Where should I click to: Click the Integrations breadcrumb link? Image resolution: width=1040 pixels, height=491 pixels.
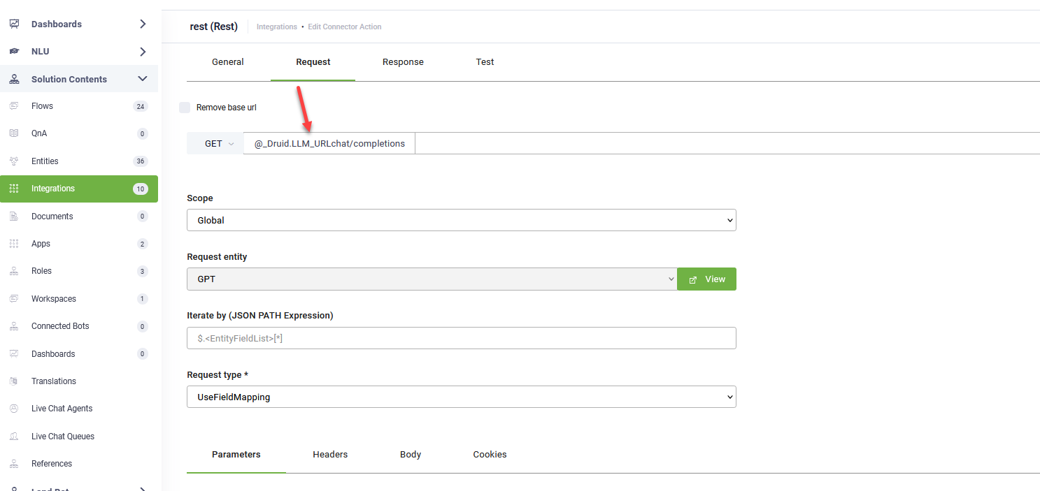[277, 27]
